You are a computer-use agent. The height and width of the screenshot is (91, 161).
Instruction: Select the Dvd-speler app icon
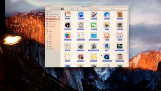(81, 25)
